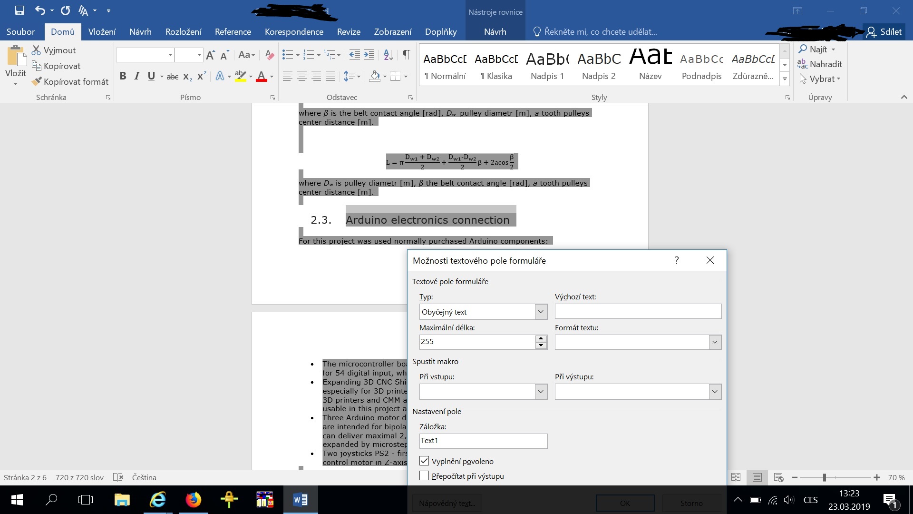
Task: Enable Přepočítat při výstupu checkbox
Action: click(424, 476)
